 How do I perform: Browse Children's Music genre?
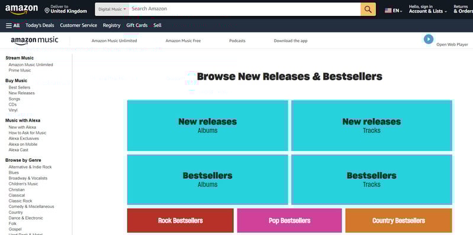[23, 184]
